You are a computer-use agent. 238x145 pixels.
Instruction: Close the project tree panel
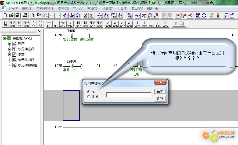coord(39,31)
